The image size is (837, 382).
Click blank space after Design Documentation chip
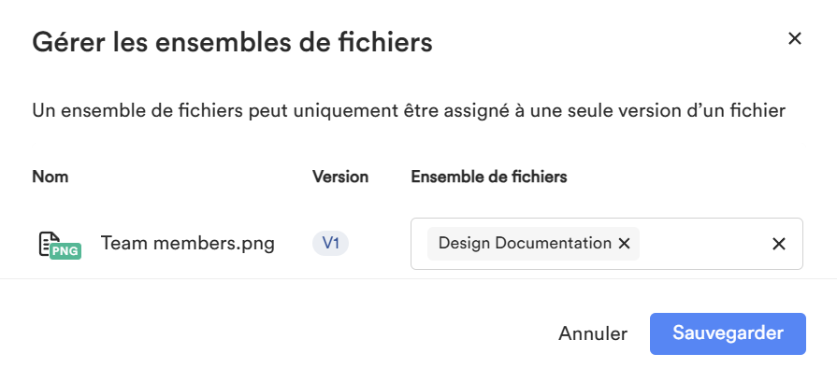point(702,244)
